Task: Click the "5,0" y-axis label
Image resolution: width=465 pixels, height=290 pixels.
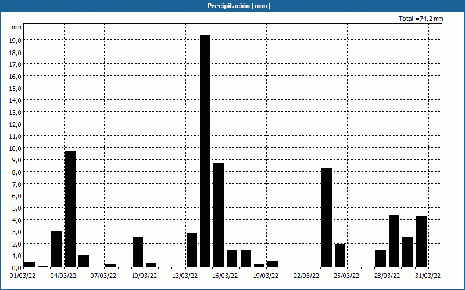Action: tap(16, 208)
